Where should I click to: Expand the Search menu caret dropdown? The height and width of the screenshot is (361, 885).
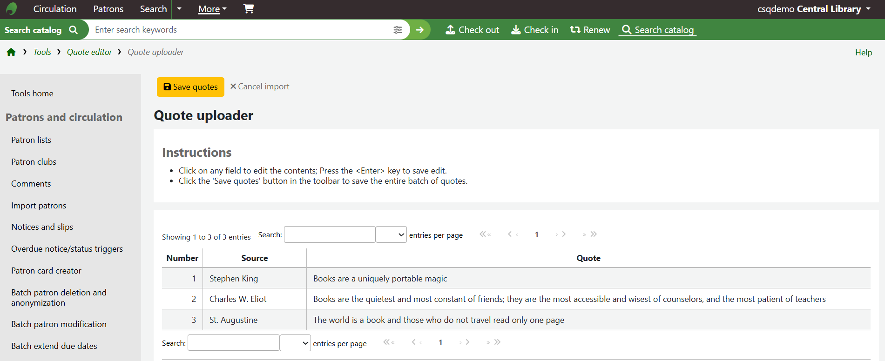pyautogui.click(x=179, y=9)
